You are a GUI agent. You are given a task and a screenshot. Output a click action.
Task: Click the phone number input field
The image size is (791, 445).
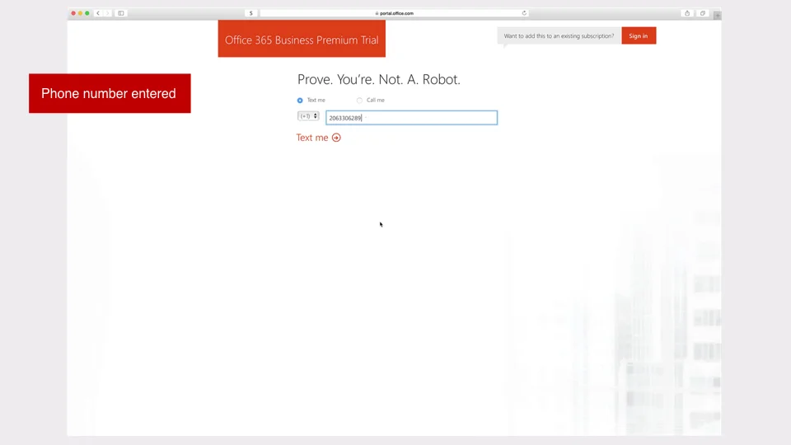[411, 118]
